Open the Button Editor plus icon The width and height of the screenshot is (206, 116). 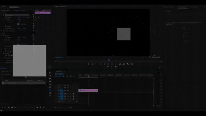click(160, 67)
